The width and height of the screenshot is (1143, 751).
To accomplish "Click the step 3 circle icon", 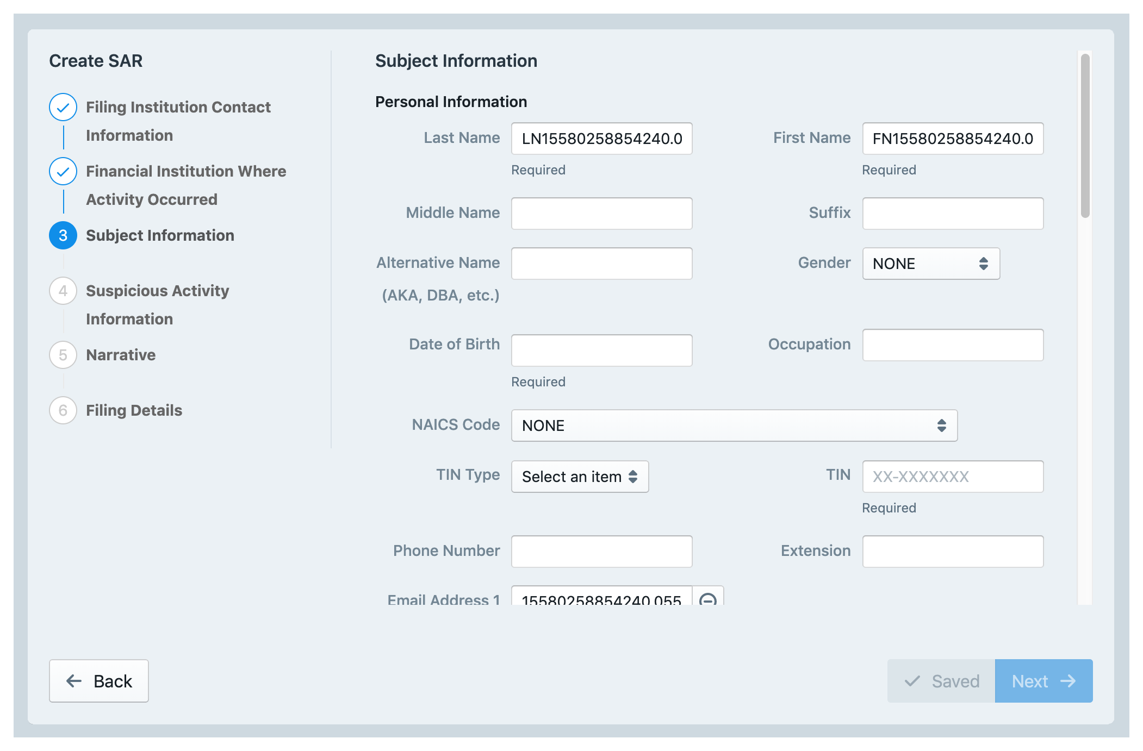I will pyautogui.click(x=63, y=235).
